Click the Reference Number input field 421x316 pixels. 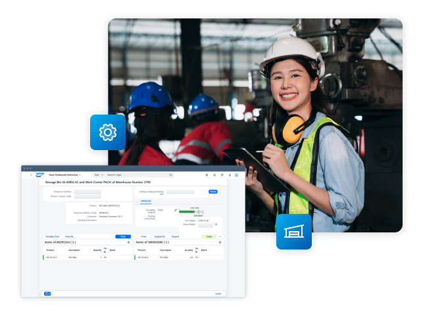[87, 192]
